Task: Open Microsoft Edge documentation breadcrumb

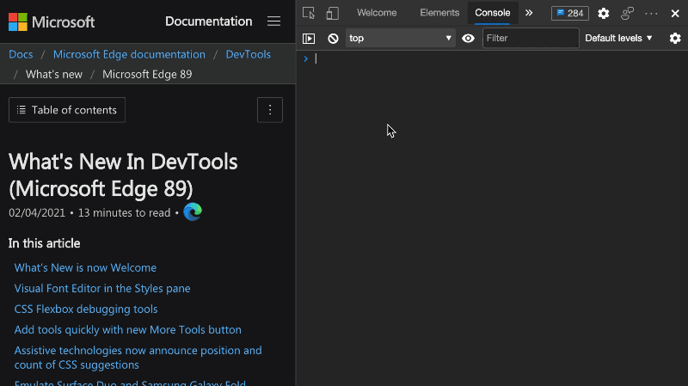Action: point(129,54)
